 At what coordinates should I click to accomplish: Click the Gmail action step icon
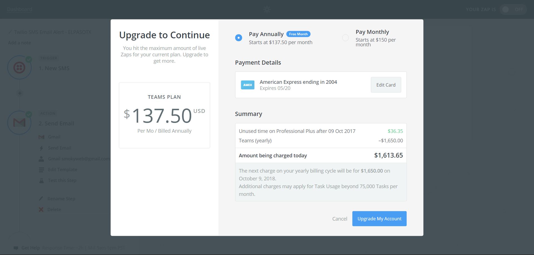pyautogui.click(x=19, y=122)
